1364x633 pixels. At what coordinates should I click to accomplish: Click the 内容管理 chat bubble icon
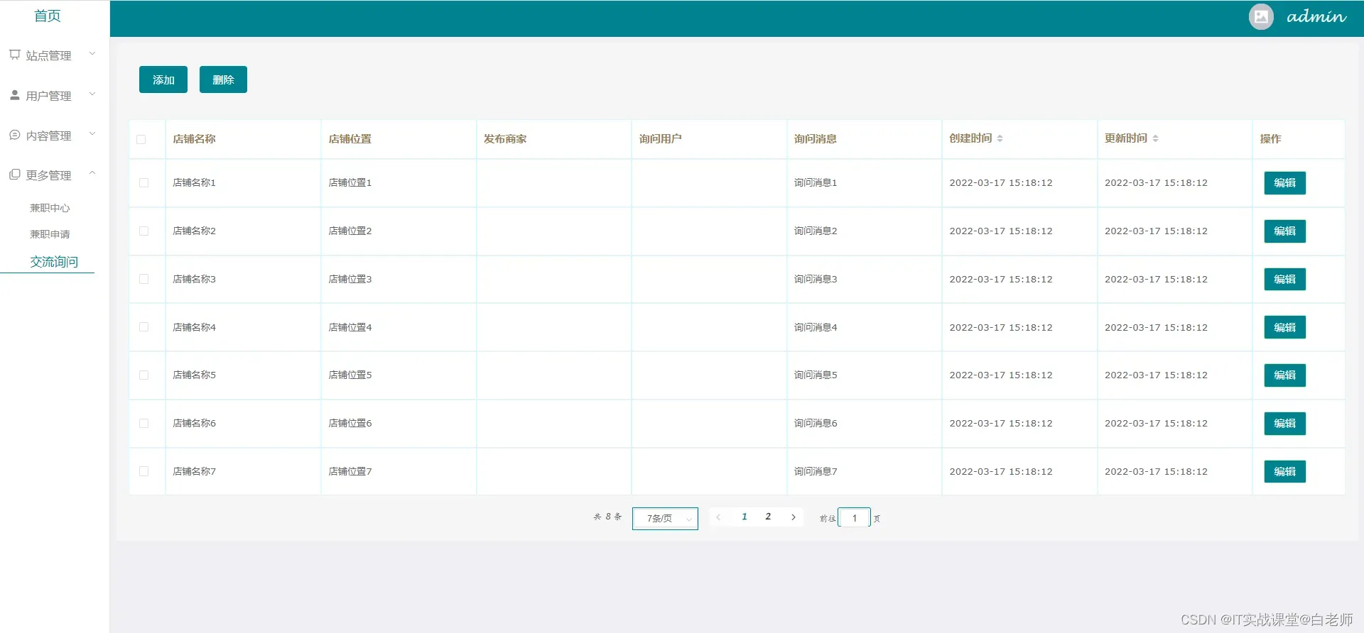14,134
